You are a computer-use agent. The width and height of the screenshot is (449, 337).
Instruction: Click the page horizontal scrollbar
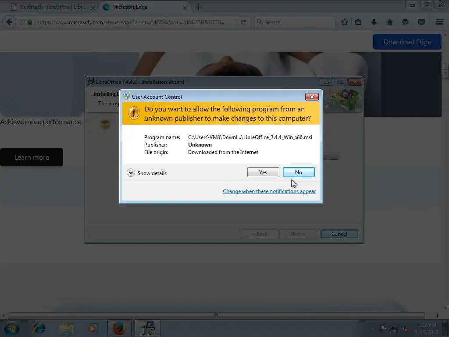coord(216,315)
